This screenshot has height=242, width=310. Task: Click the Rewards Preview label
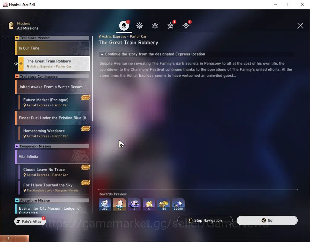112,194
